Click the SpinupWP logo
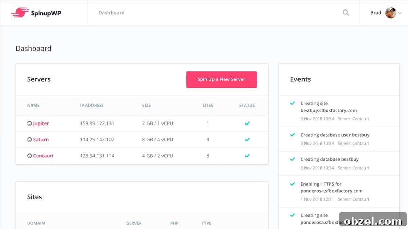Image resolution: width=408 pixels, height=229 pixels. coord(36,13)
